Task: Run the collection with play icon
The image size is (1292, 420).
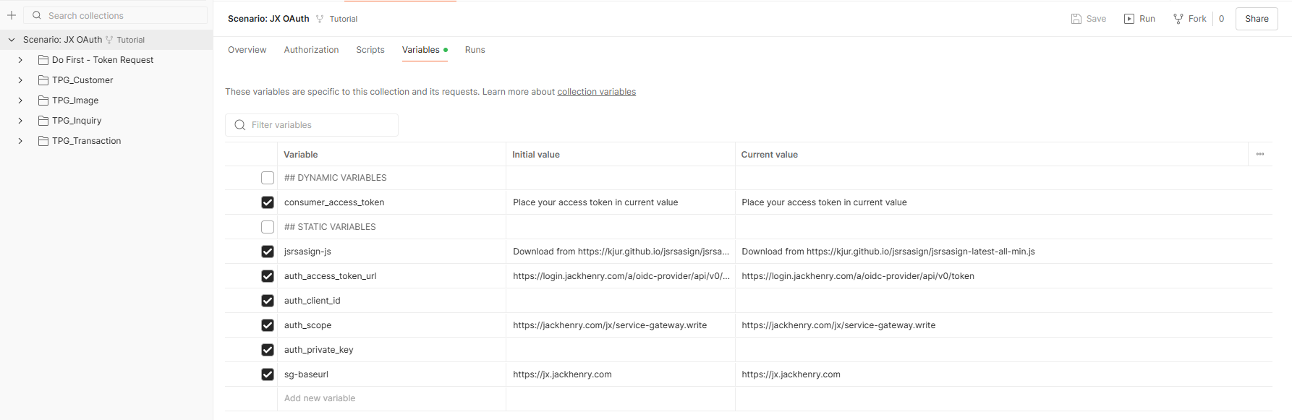Action: 1139,19
